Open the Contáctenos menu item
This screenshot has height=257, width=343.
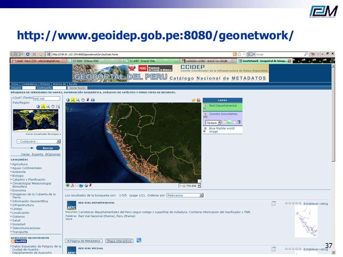[29, 84]
